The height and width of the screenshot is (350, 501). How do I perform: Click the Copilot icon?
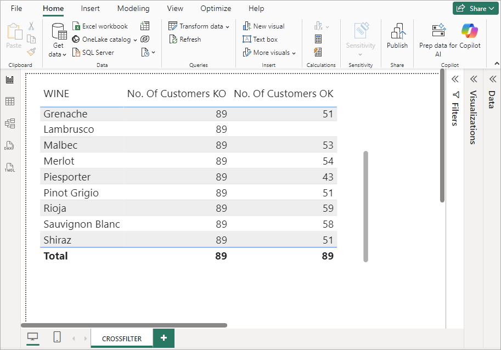[469, 31]
